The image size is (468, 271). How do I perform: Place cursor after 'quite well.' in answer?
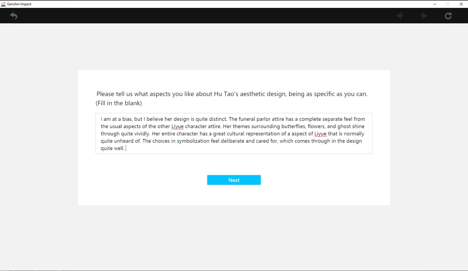tap(125, 148)
